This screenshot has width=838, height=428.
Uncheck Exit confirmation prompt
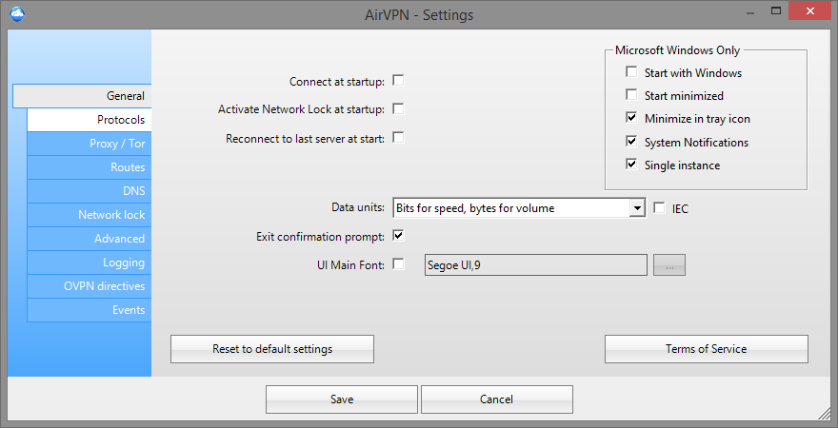coord(398,235)
